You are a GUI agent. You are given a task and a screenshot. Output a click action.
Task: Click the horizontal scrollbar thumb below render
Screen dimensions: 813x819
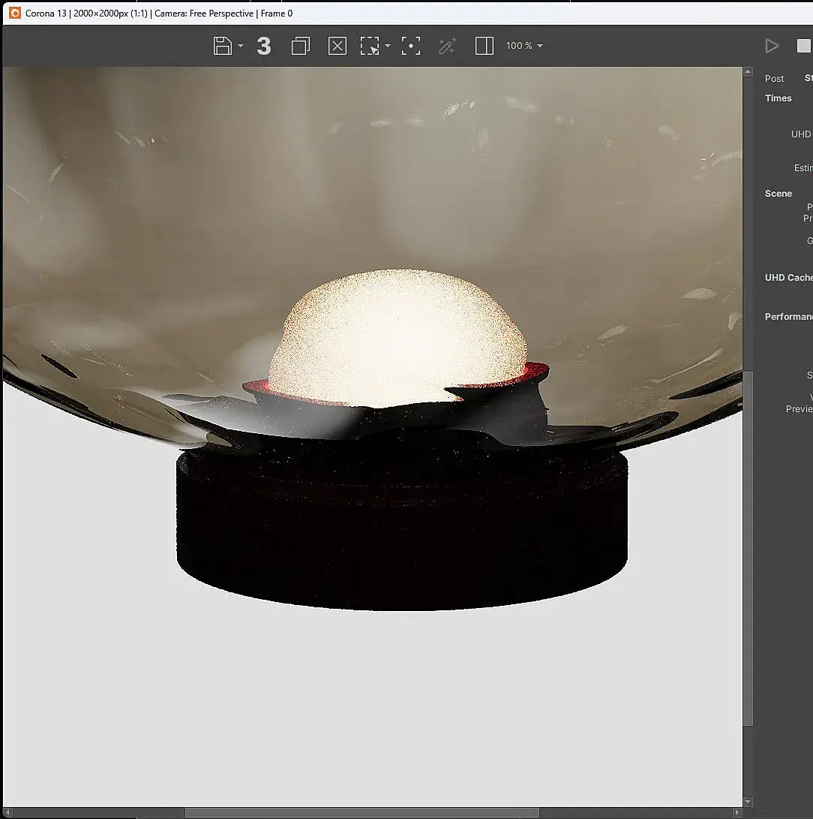(361, 812)
